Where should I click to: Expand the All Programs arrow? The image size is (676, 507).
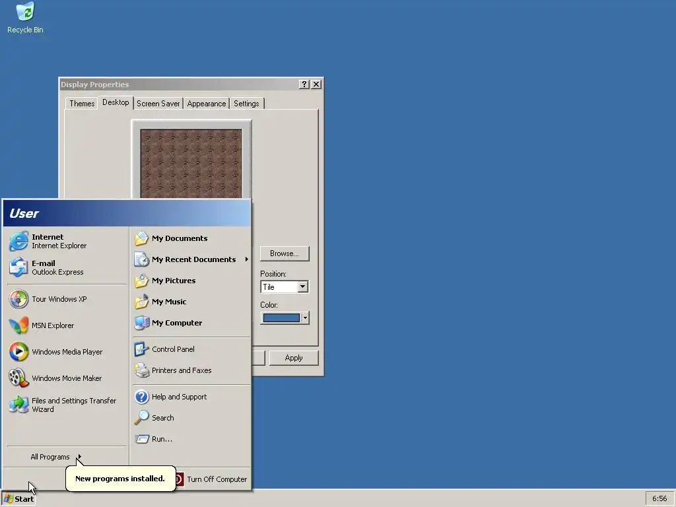click(x=79, y=457)
